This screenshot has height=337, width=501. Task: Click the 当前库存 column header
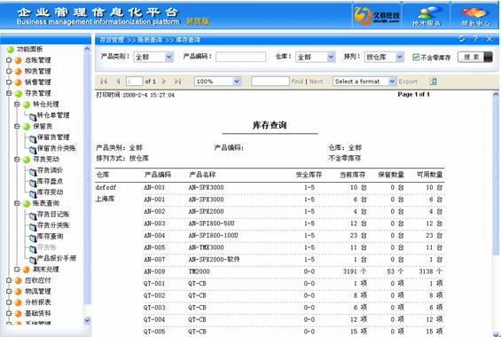pyautogui.click(x=352, y=175)
